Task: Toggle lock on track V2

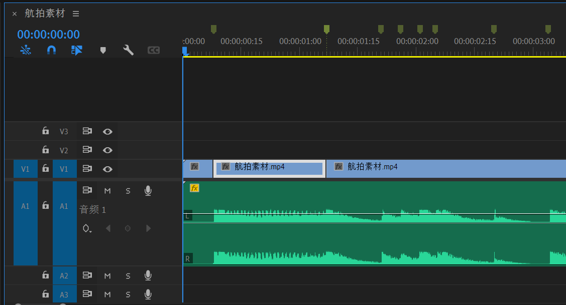Action: 46,149
